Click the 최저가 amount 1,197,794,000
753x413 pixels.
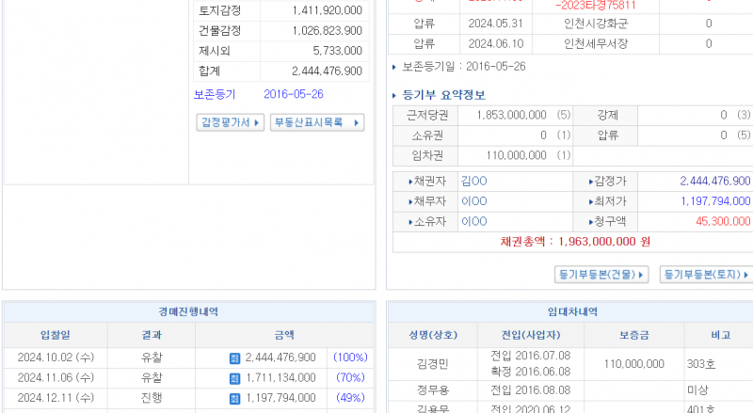pos(715,201)
